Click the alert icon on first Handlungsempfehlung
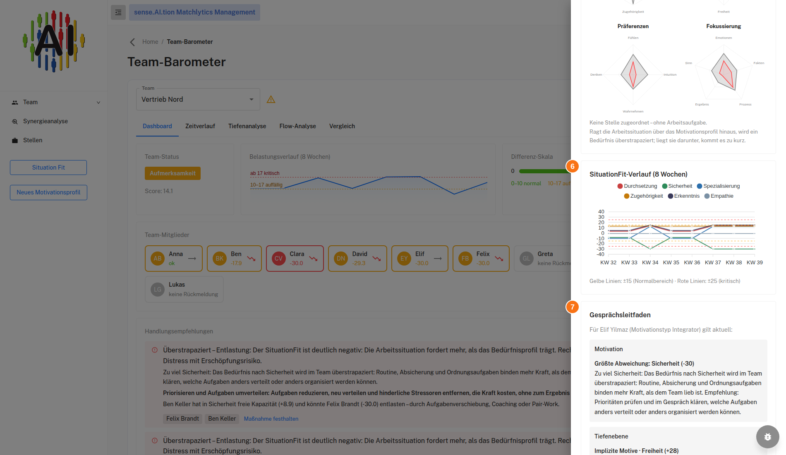The image size is (786, 455). pyautogui.click(x=155, y=350)
